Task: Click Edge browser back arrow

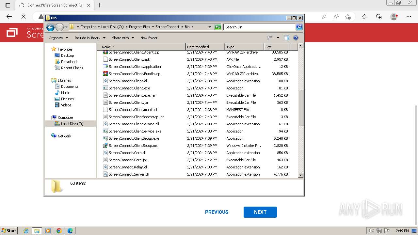Action: coord(9,17)
